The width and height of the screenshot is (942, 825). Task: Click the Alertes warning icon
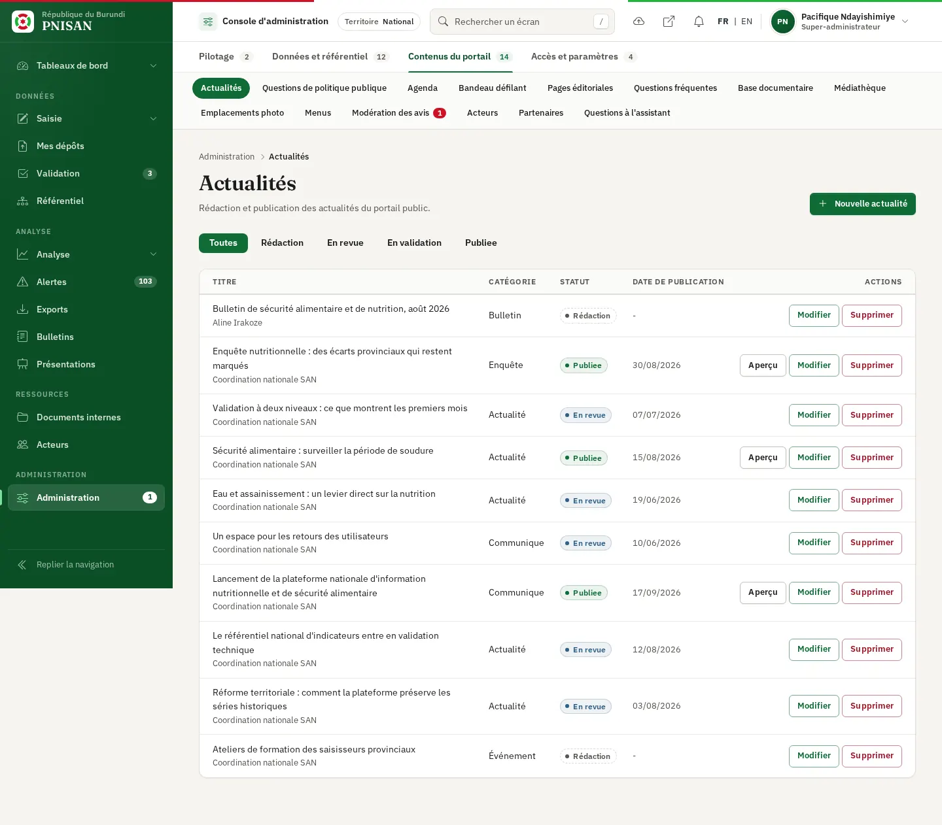[x=23, y=282]
